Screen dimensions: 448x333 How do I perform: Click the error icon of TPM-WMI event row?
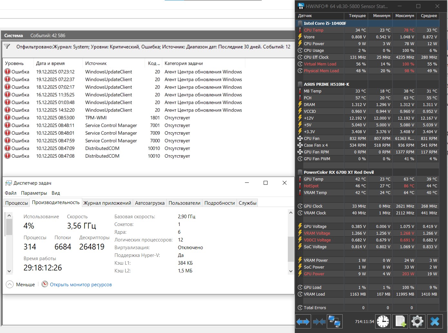pos(7,118)
